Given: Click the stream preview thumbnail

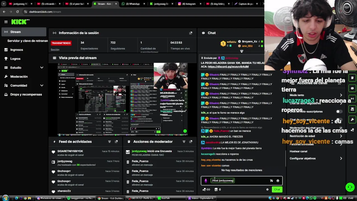Looking at the screenshot, I should (123, 100).
